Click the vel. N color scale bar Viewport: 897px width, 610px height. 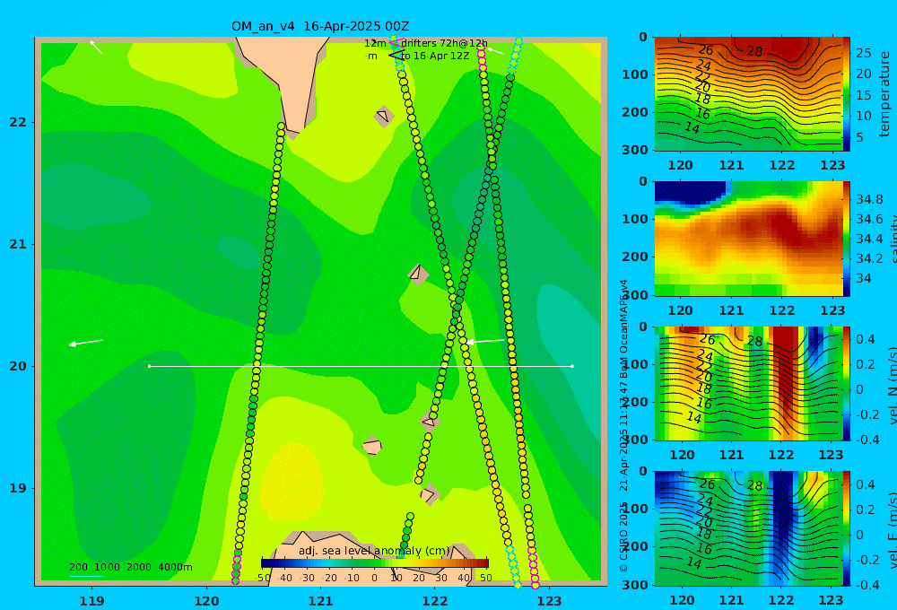(x=847, y=383)
